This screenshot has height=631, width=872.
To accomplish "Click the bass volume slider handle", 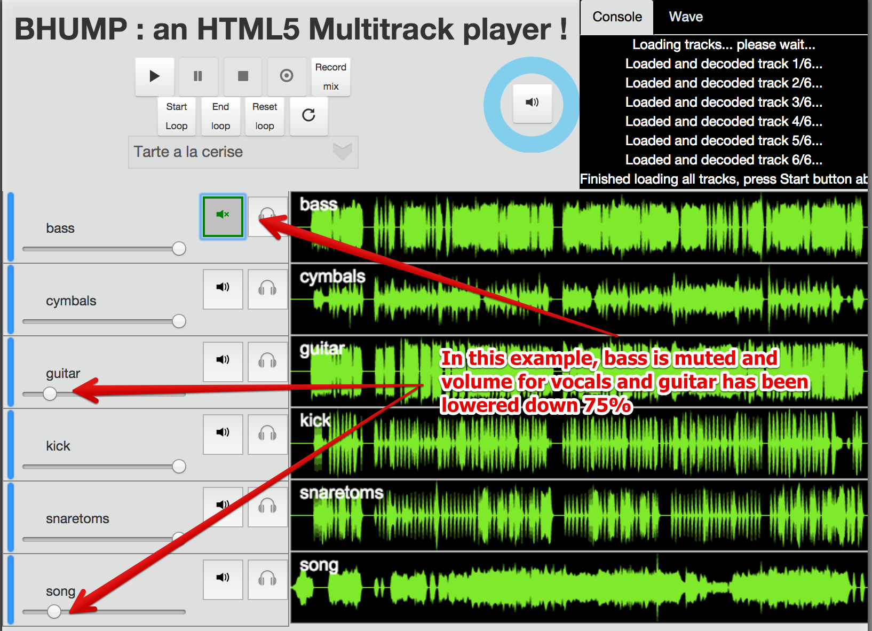I will (179, 248).
